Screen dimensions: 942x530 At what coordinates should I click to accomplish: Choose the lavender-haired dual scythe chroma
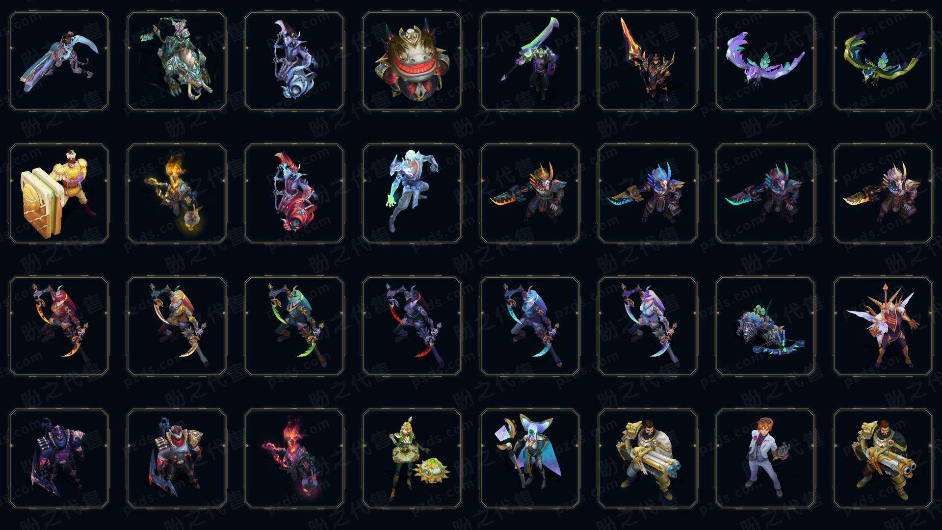[648, 326]
